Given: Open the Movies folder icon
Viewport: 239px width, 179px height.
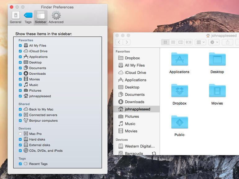Looking at the screenshot, I should point(217,91).
